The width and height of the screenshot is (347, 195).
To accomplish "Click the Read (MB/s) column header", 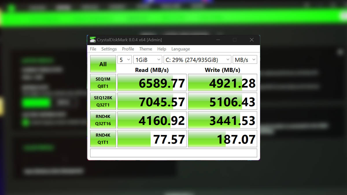I will click(x=152, y=70).
